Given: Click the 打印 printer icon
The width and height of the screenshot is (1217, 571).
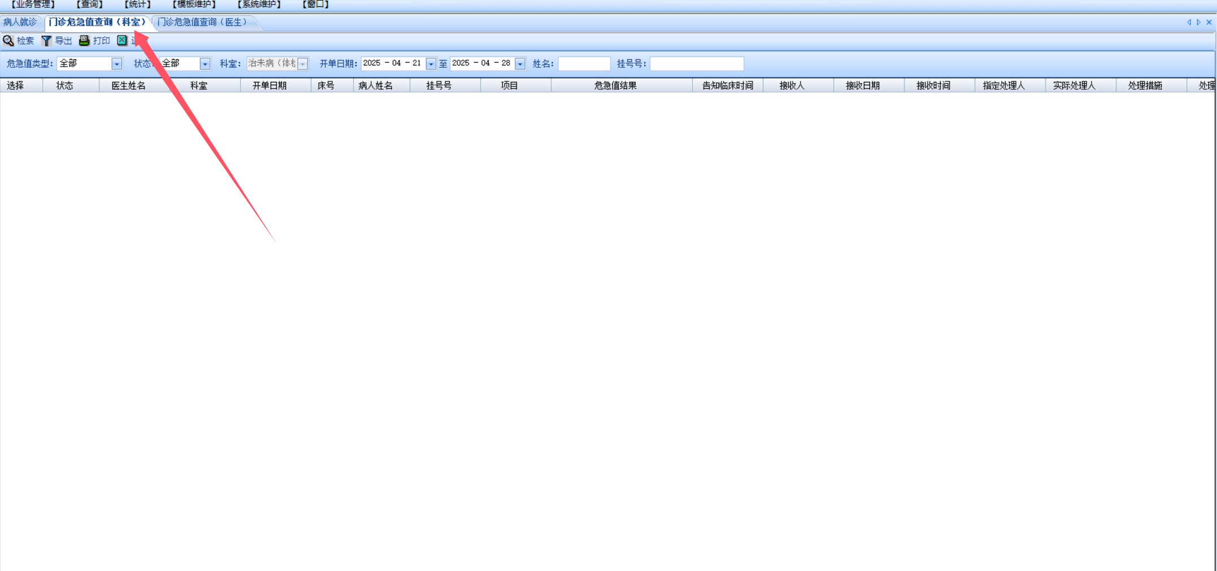Looking at the screenshot, I should (x=84, y=40).
